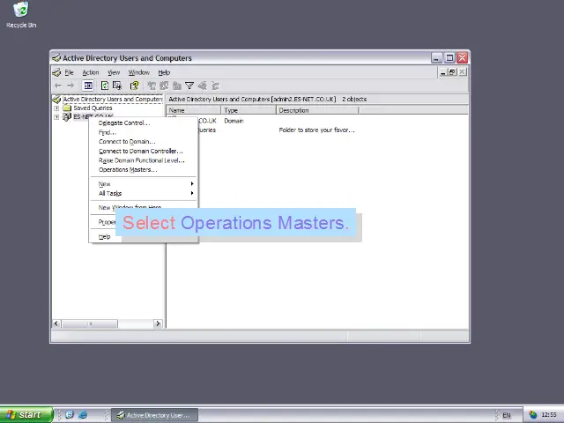Click the tree pane horizontal scrollbar thumb
564x423 pixels.
90,323
